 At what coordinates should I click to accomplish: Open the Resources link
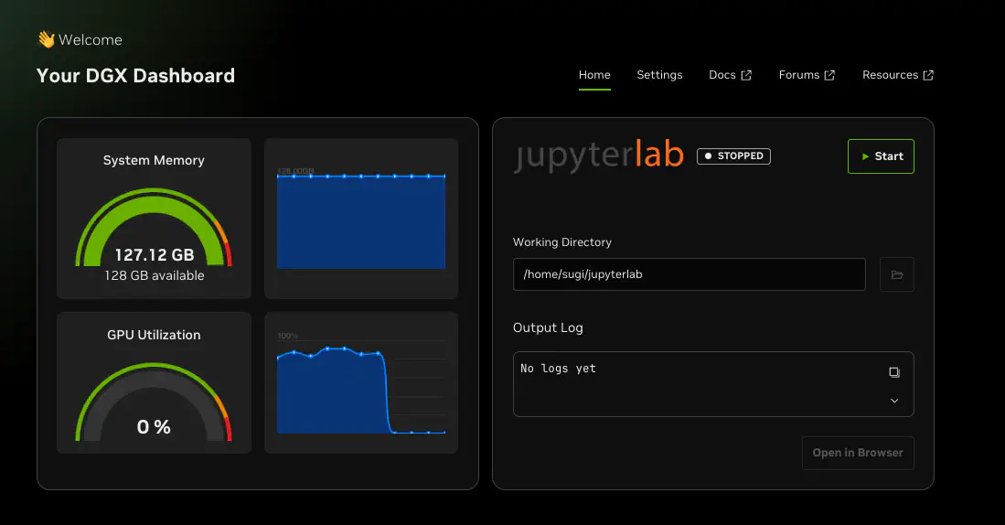tap(890, 75)
